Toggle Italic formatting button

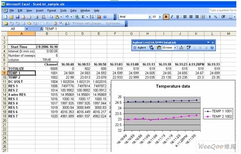[172, 17]
